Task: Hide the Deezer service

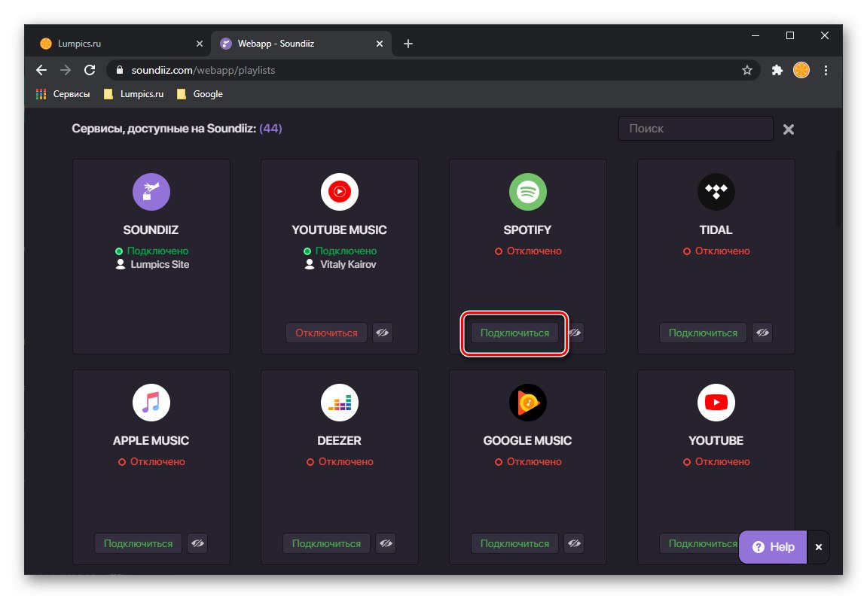Action: 386,543
